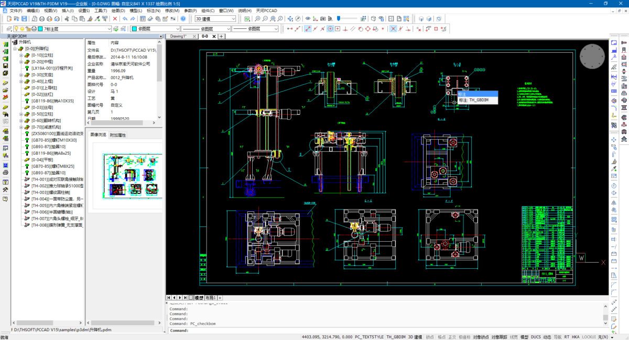
Task: Click the printer icon in left sidebar
Action: tap(5, 172)
